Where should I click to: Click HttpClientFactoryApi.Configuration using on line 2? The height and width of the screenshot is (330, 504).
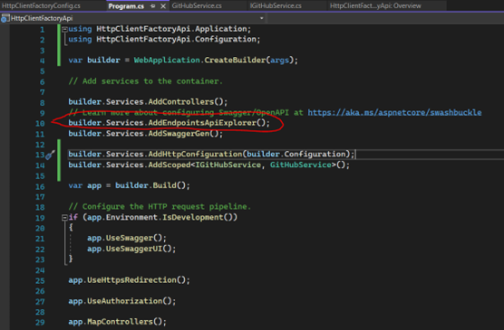(177, 39)
